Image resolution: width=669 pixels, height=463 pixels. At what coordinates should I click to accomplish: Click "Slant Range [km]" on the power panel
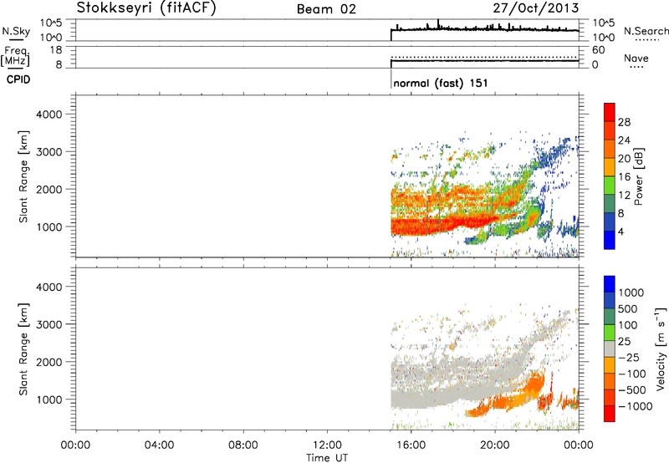(23, 176)
